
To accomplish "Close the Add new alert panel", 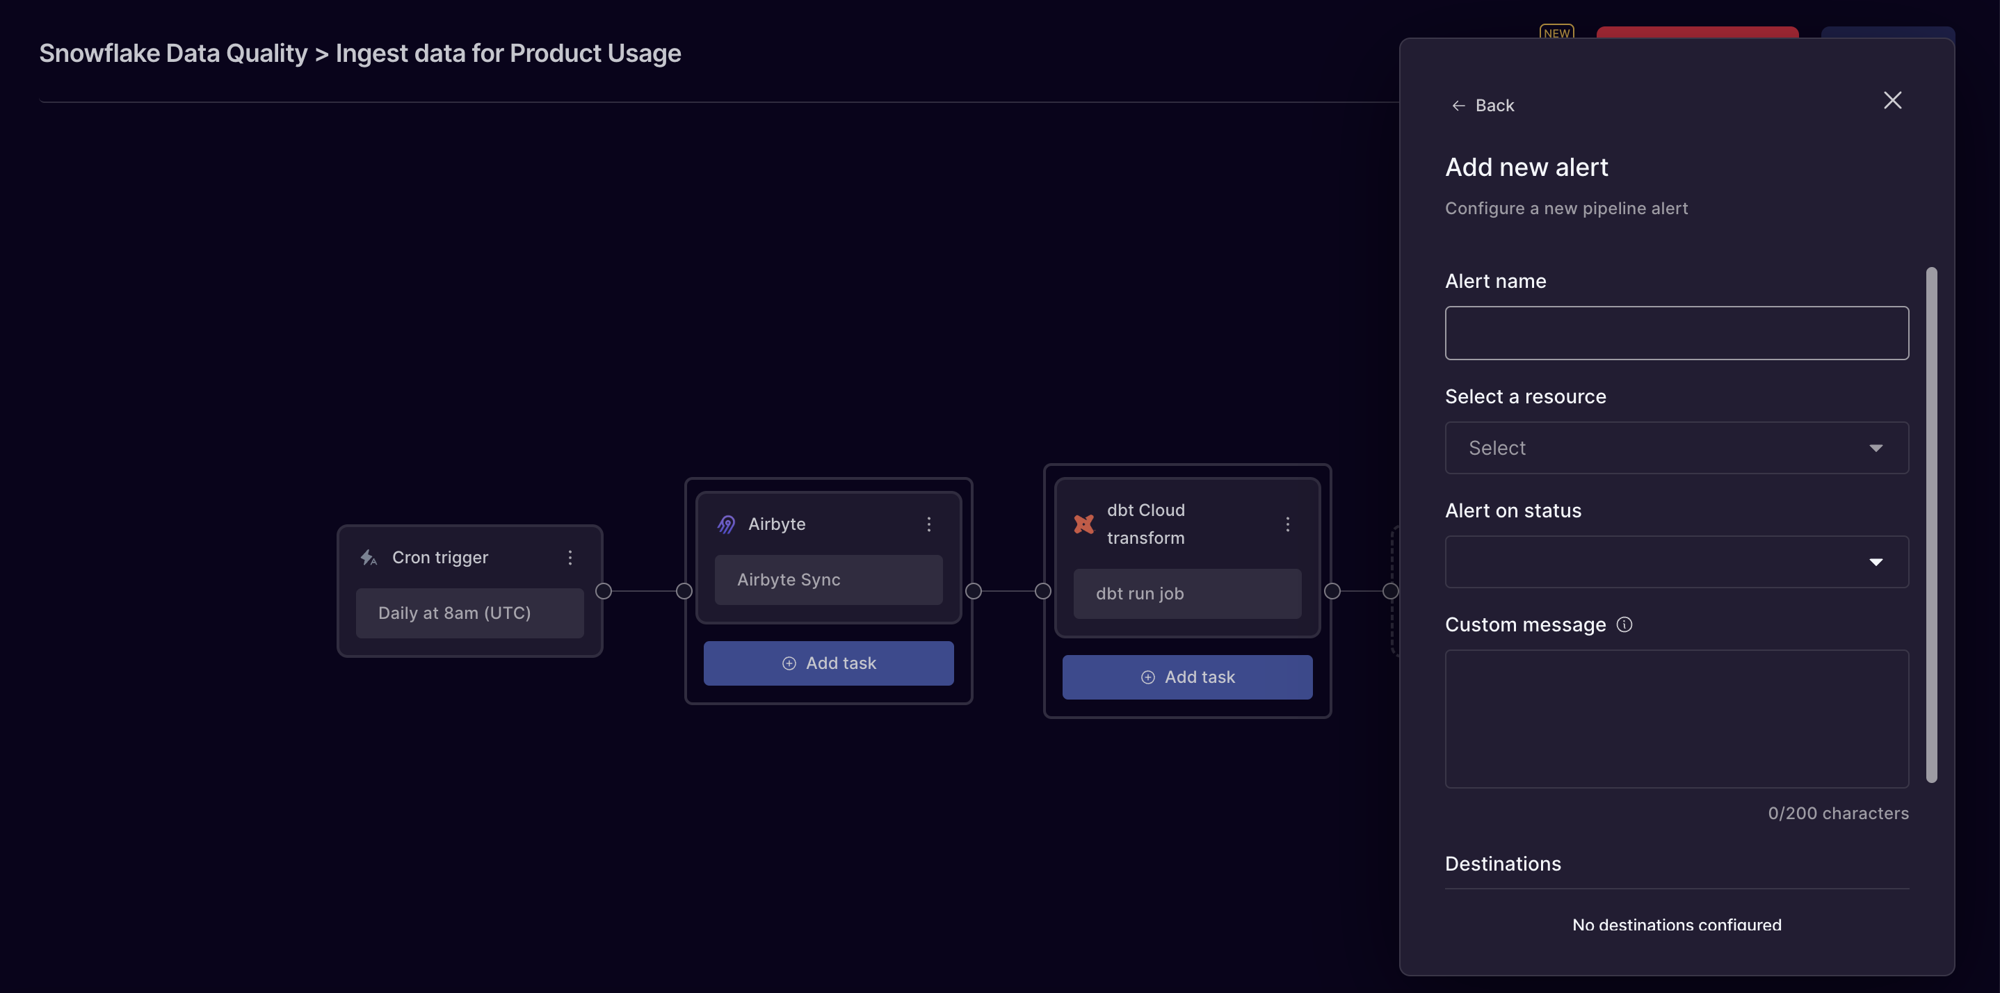I will tap(1892, 99).
